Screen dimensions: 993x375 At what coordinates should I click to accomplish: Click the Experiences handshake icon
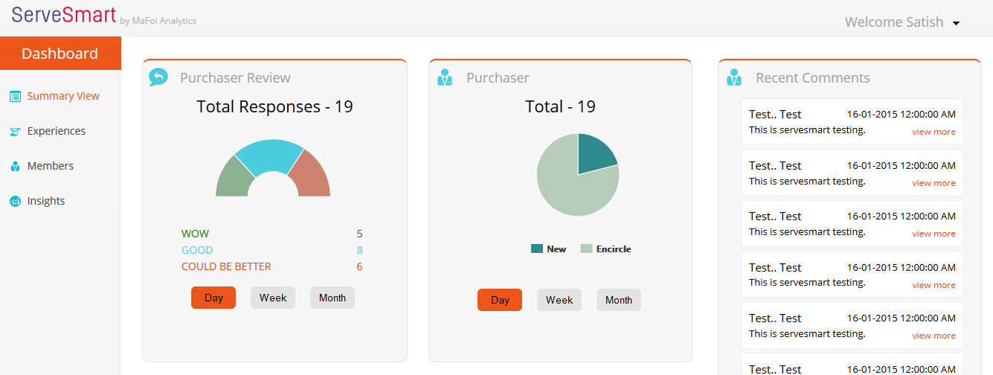coord(15,132)
